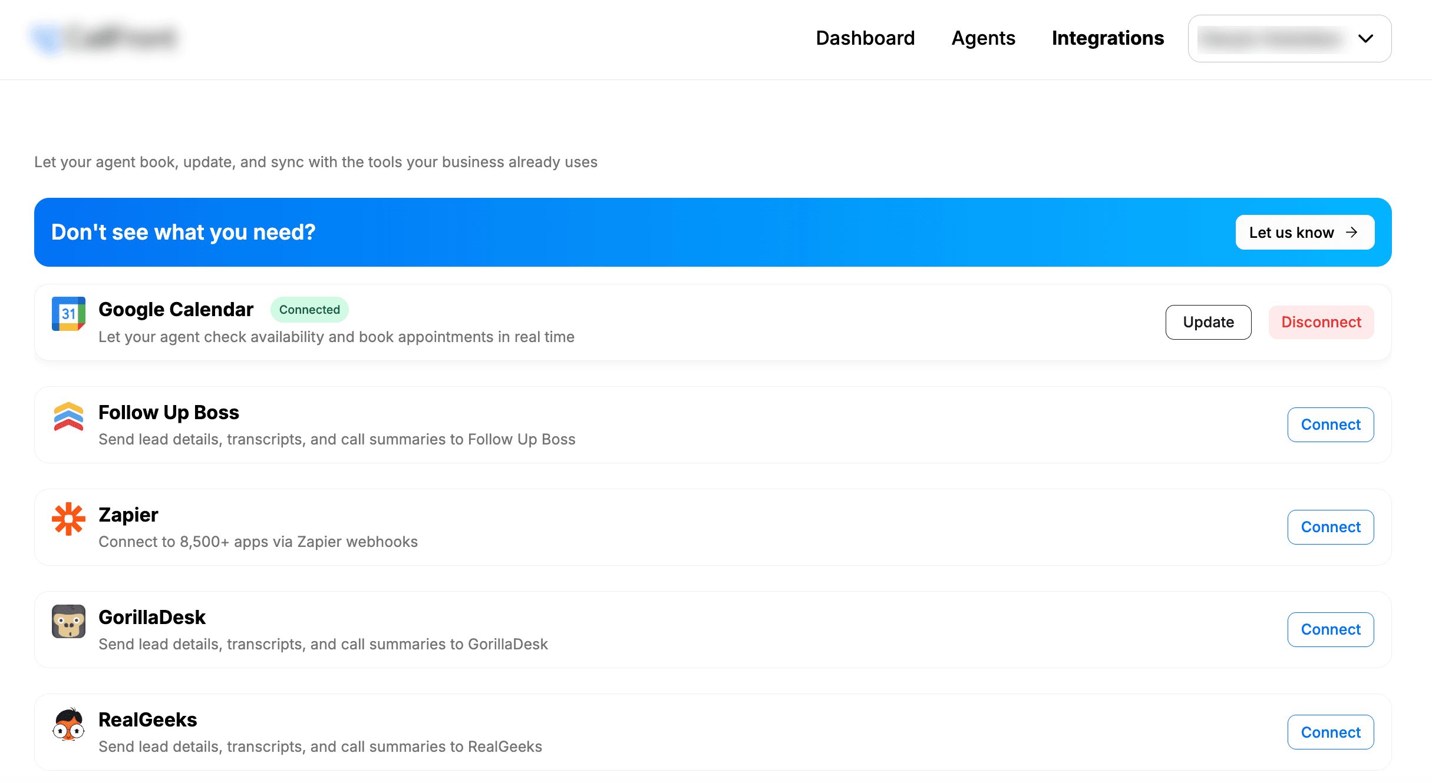Click the RealGeeks description text
1432x783 pixels.
(x=320, y=746)
